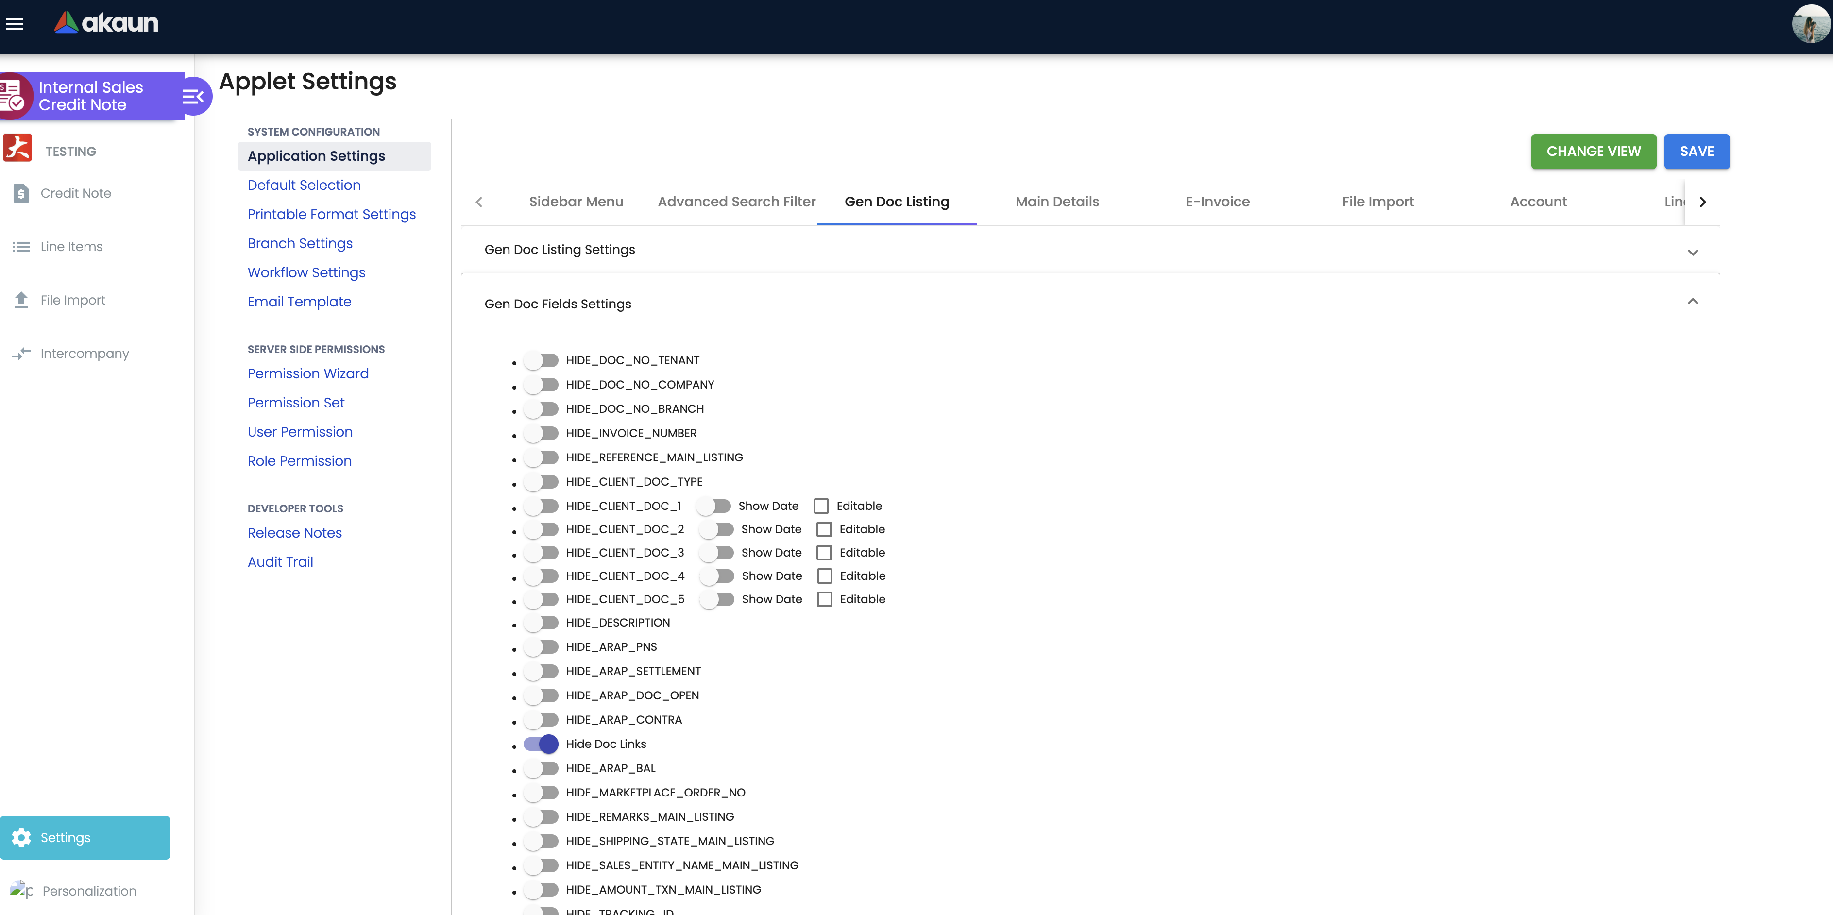Expand Gen Doc Listing Settings panel
The image size is (1833, 915).
1090,250
